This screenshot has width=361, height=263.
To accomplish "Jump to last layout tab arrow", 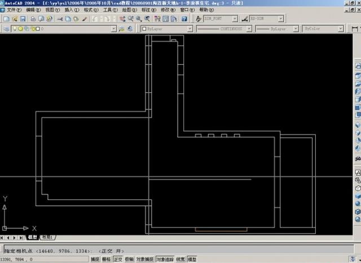I will (21, 238).
